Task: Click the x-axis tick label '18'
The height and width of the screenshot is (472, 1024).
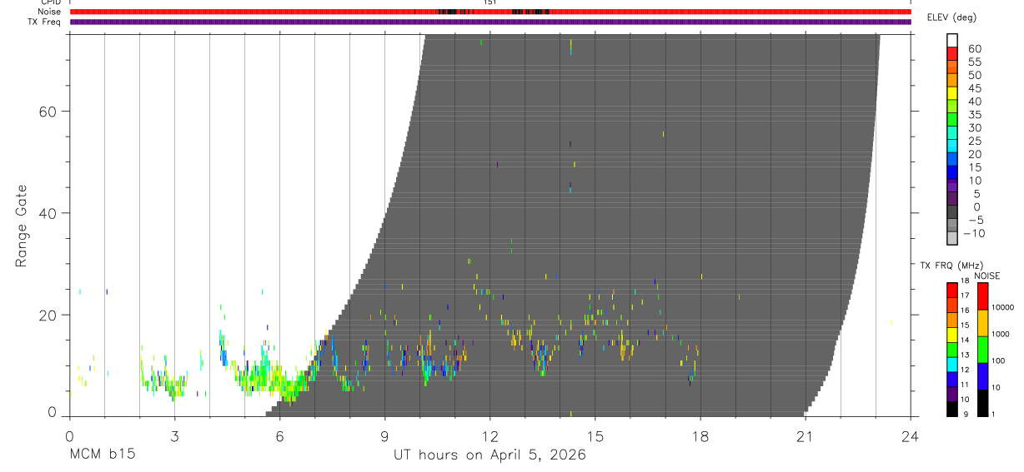Action: coord(700,436)
